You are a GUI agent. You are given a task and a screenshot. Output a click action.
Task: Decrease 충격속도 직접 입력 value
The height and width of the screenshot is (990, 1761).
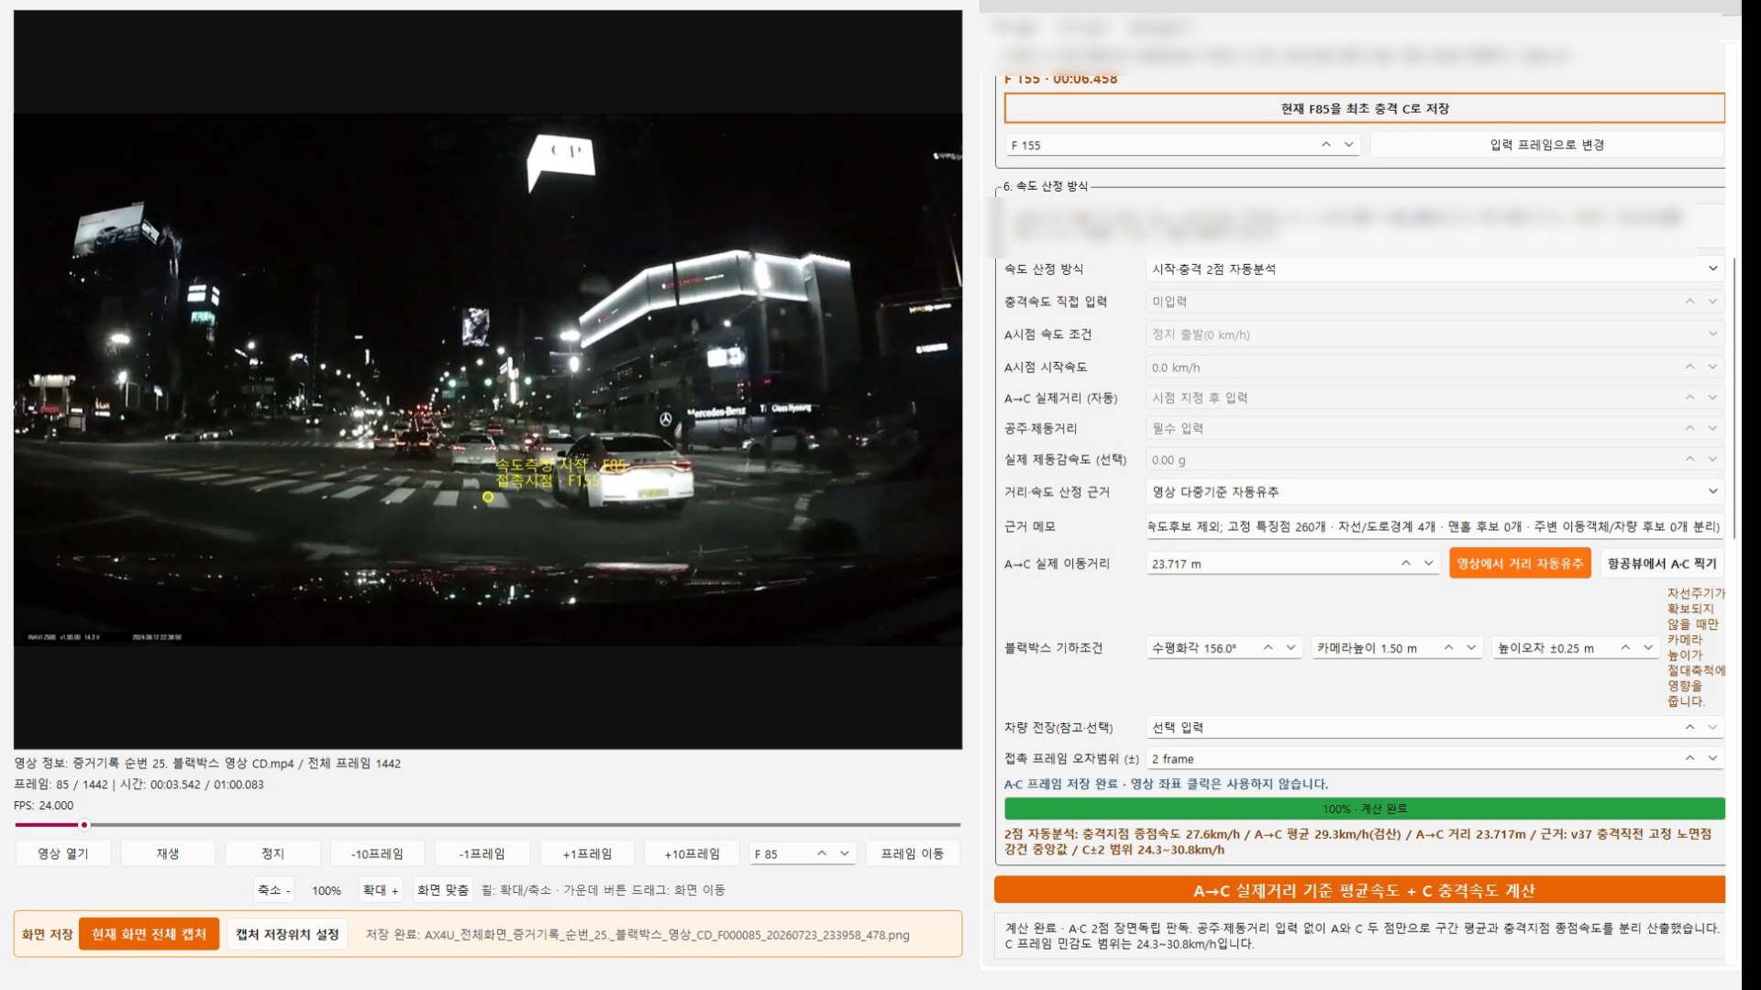(x=1712, y=302)
